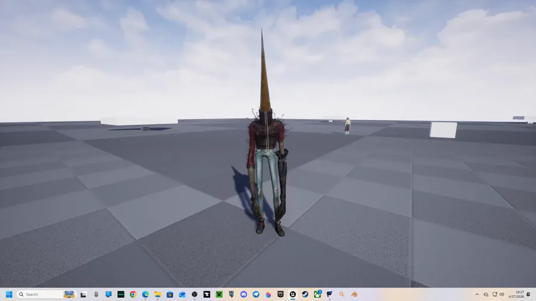Click the Windows Start button

click(9, 294)
